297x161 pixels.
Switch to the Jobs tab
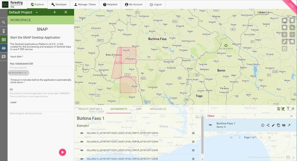click(138, 109)
